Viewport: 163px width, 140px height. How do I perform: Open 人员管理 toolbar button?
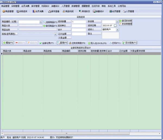point(128,11)
